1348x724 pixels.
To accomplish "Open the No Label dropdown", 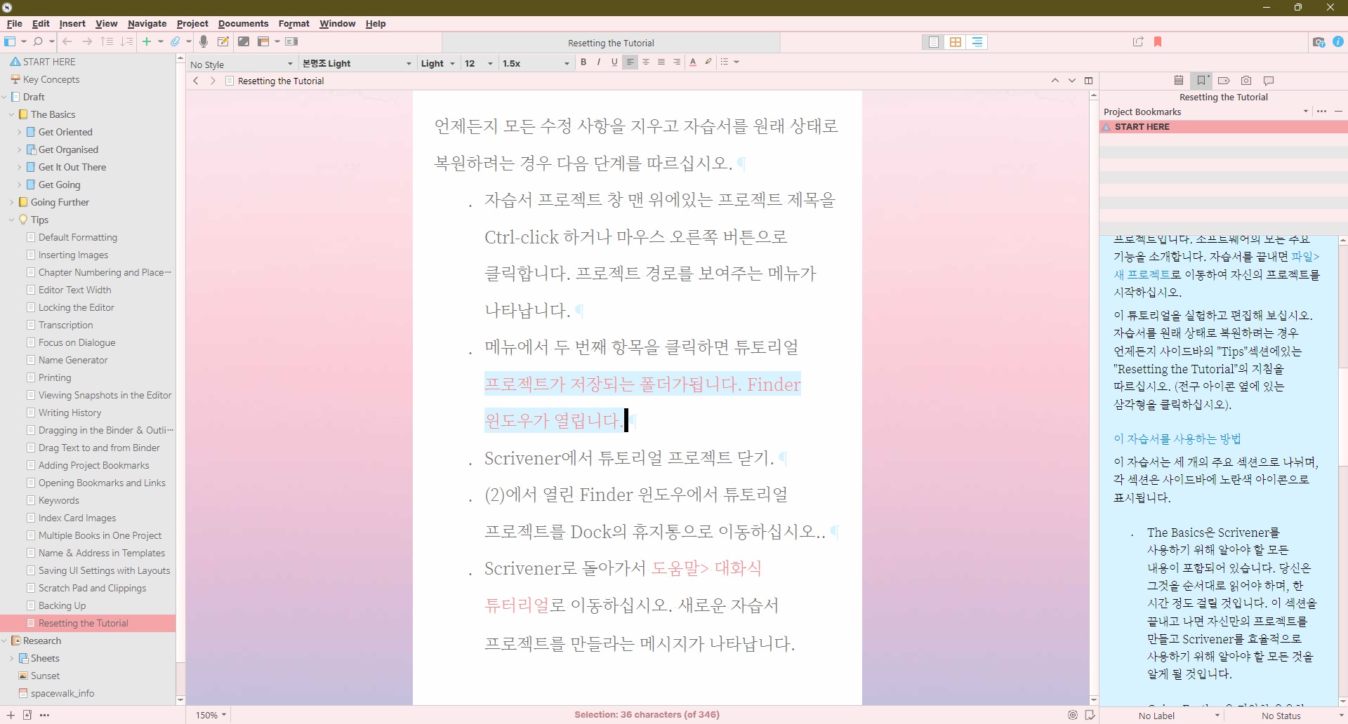I will [x=1161, y=716].
